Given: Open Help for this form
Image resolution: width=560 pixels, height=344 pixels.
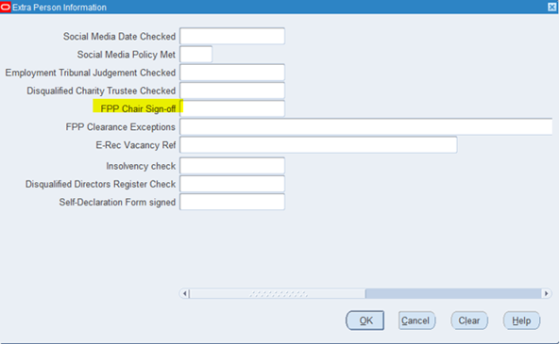Looking at the screenshot, I should point(521,320).
